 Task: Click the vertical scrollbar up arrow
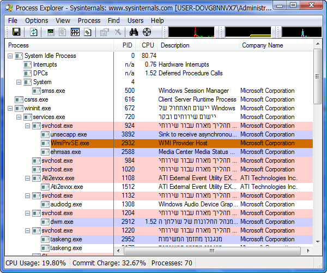click(x=318, y=44)
